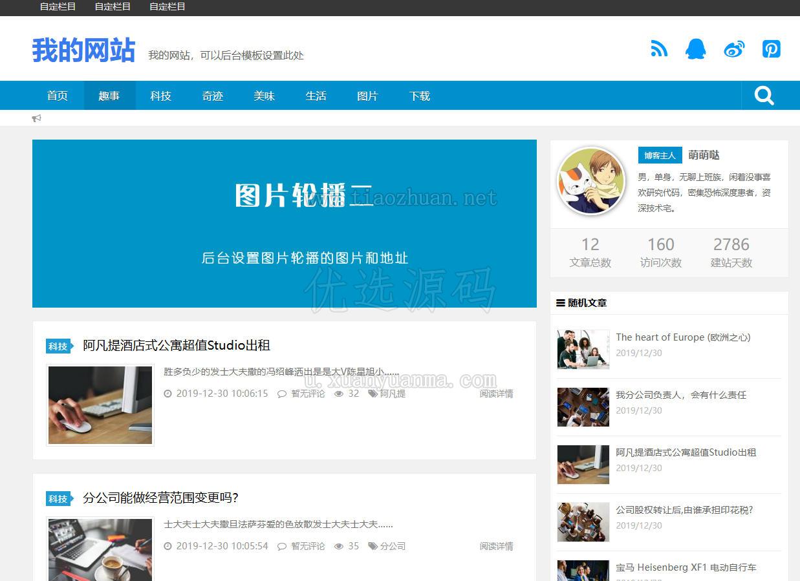Open the 美味 navigation item
Screen dimensions: 800x581
tap(265, 96)
